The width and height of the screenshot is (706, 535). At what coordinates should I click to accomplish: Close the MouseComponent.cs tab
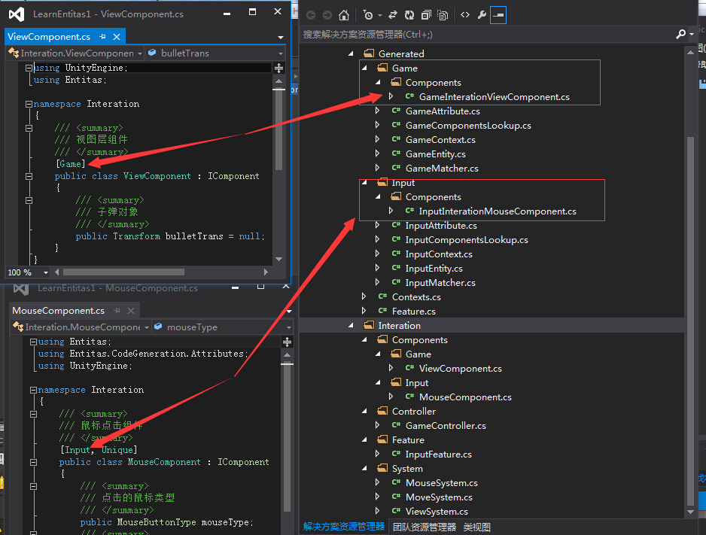coord(131,311)
